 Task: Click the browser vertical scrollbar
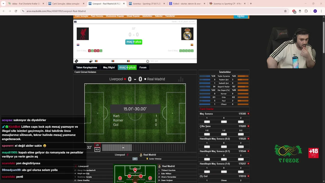tap(323, 38)
